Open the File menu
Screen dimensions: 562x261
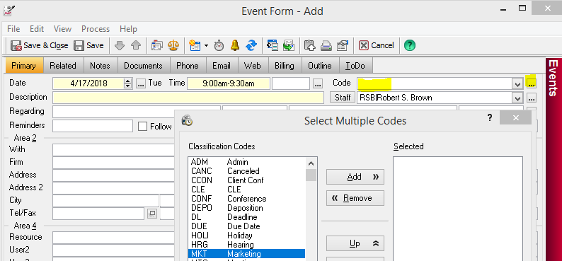tap(13, 29)
